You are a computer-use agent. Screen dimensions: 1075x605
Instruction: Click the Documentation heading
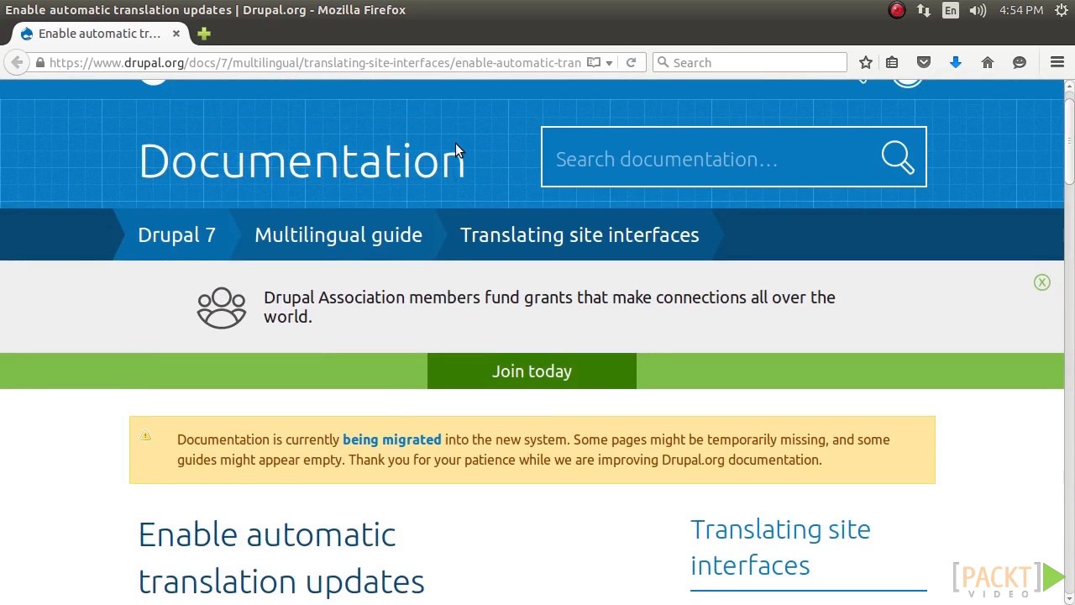click(302, 160)
